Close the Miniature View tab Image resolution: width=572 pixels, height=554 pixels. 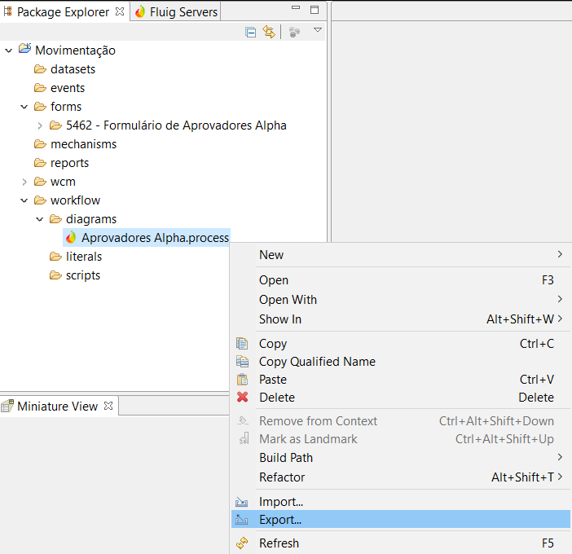coord(108,406)
